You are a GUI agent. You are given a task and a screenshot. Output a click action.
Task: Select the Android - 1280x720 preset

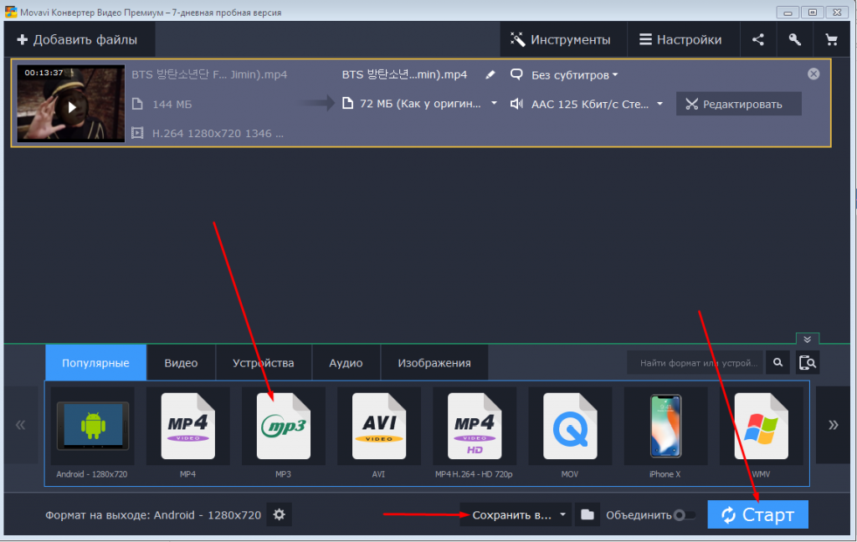pos(92,432)
